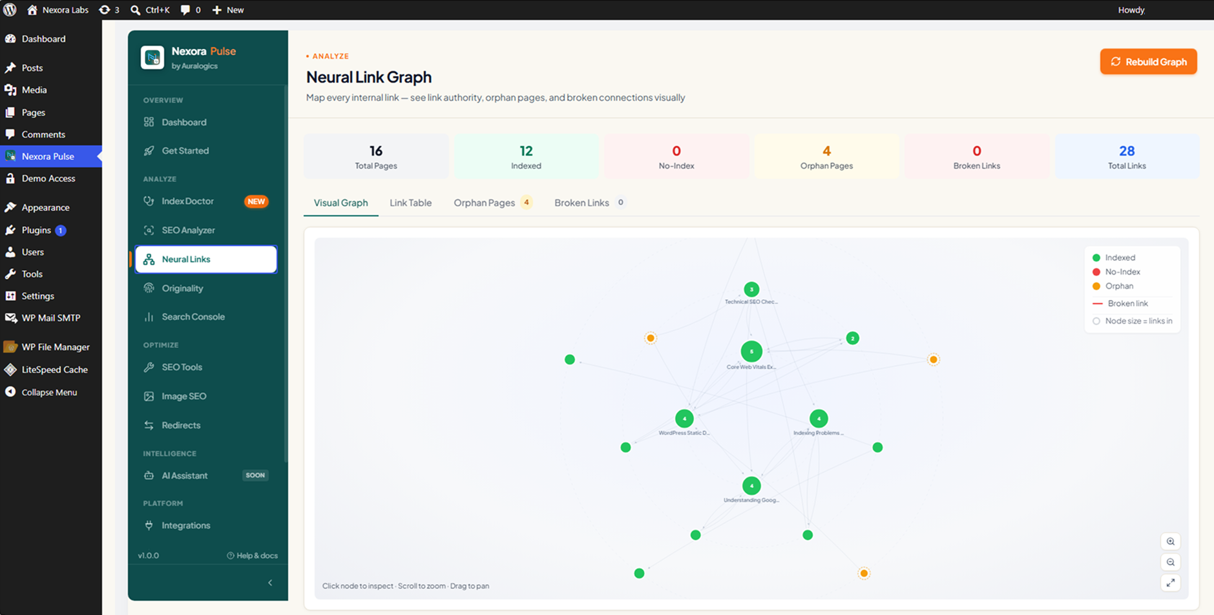The image size is (1214, 615).
Task: Click the Total Links stat card
Action: click(1127, 156)
